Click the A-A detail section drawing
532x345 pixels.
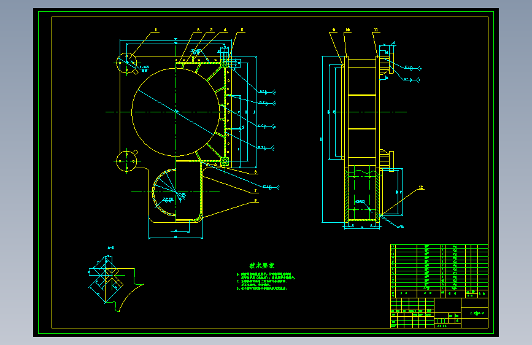(x=116, y=284)
